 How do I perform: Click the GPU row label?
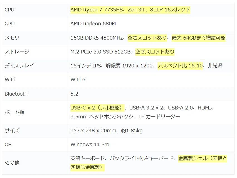tap(9, 24)
